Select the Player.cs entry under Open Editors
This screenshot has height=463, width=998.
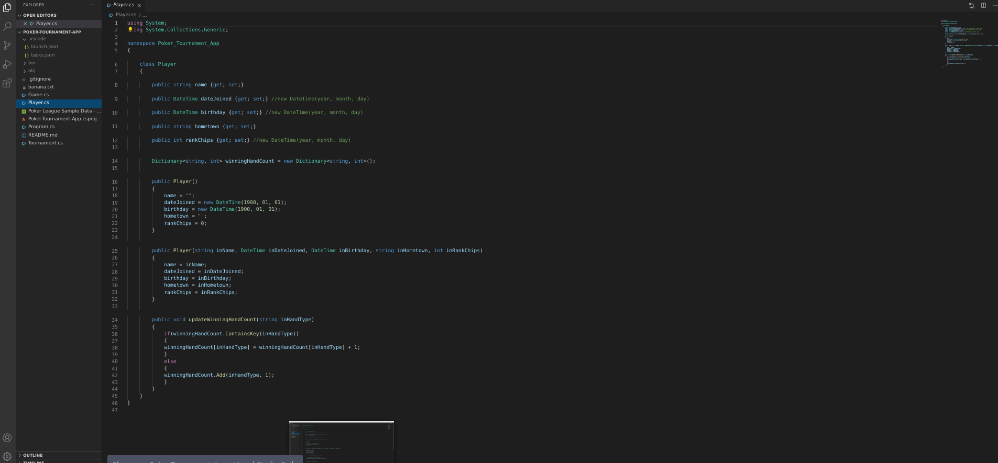[x=59, y=24]
